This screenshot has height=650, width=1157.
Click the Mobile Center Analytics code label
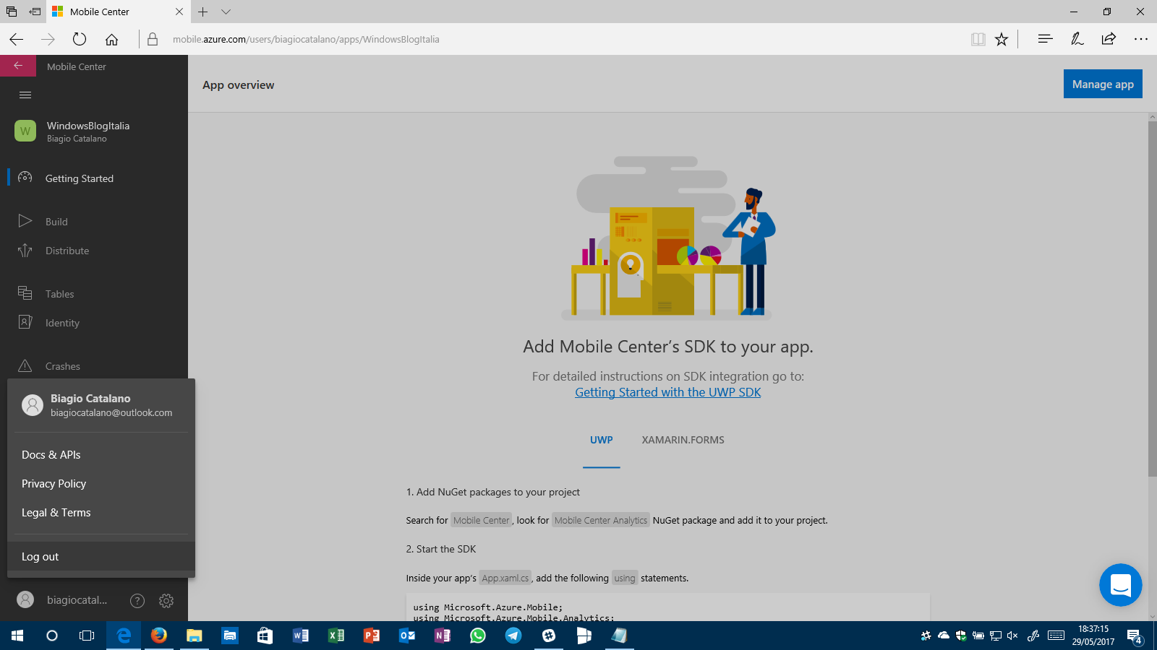click(601, 520)
